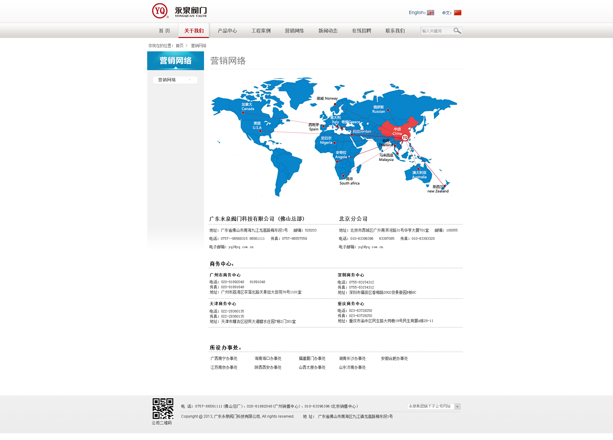The width and height of the screenshot is (613, 440).
Task: Go to 产品中心 menu item
Action: click(x=227, y=31)
